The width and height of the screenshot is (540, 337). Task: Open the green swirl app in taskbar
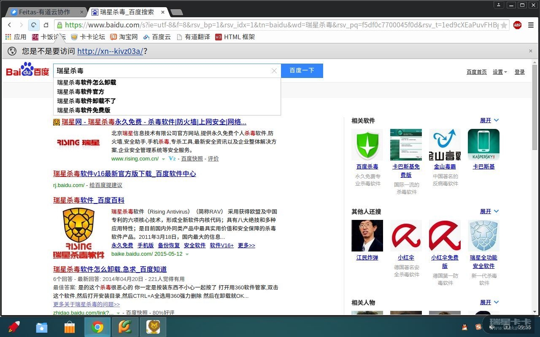tap(125, 327)
